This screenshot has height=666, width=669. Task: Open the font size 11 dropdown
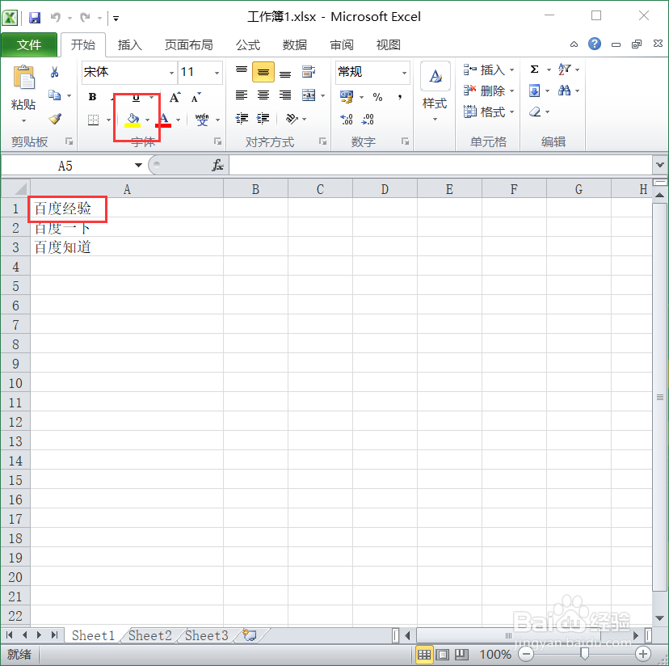coord(217,73)
